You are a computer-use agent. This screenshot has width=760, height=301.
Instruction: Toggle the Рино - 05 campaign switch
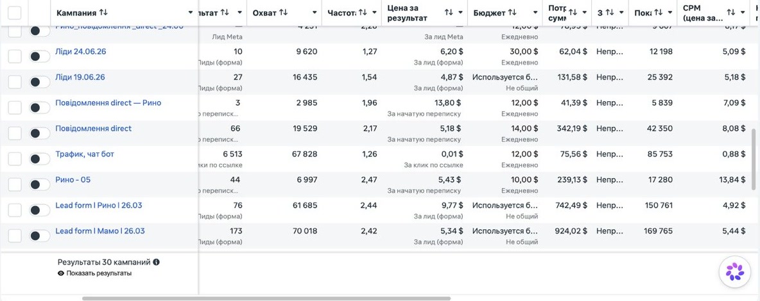pyautogui.click(x=39, y=184)
